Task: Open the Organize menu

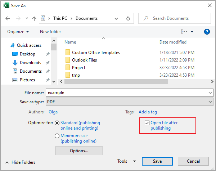Action: (x=18, y=32)
